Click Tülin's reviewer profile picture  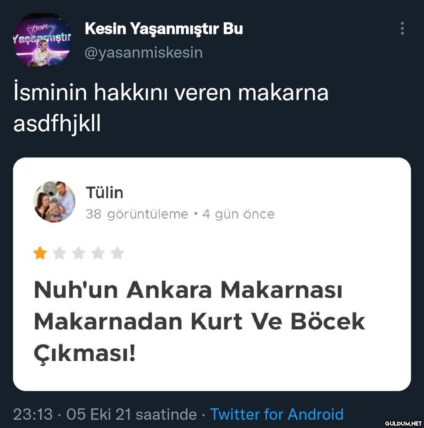(x=55, y=202)
